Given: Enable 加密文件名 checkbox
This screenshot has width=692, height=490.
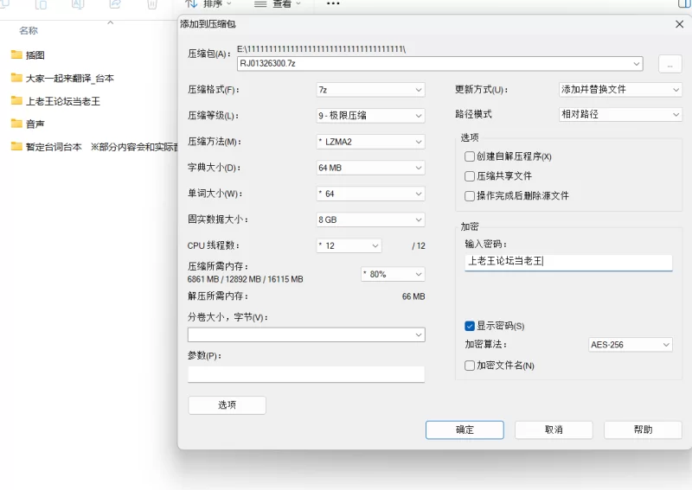Looking at the screenshot, I should click(x=470, y=366).
